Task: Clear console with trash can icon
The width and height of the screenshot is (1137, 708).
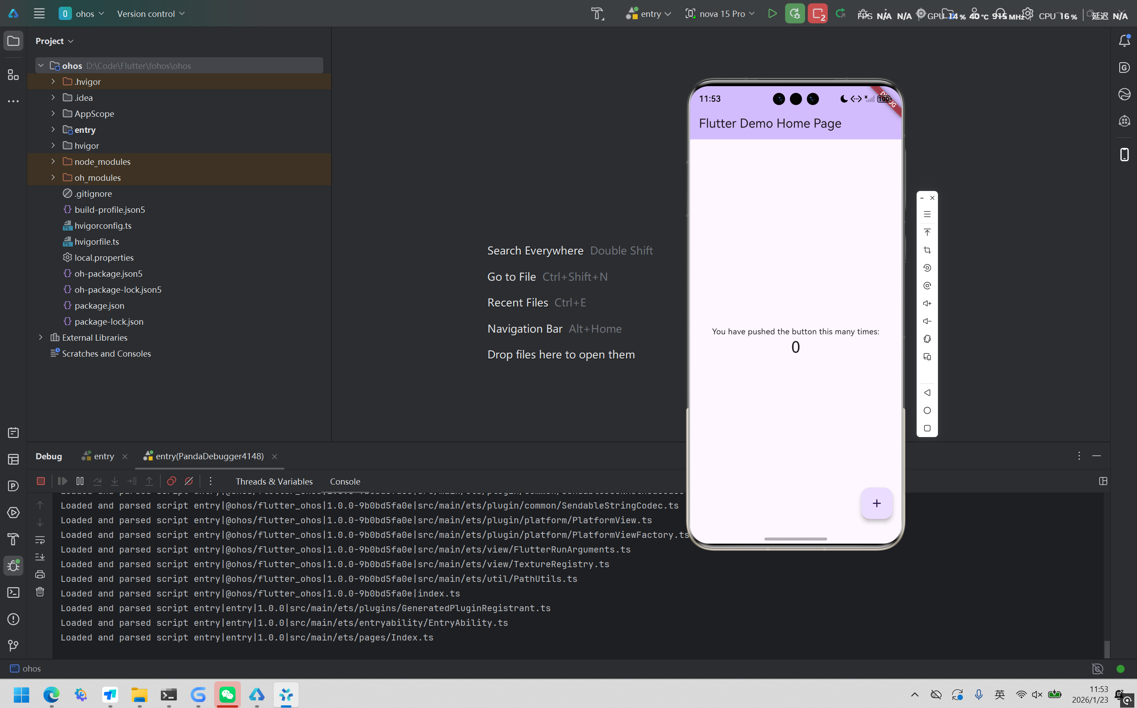Action: (40, 592)
